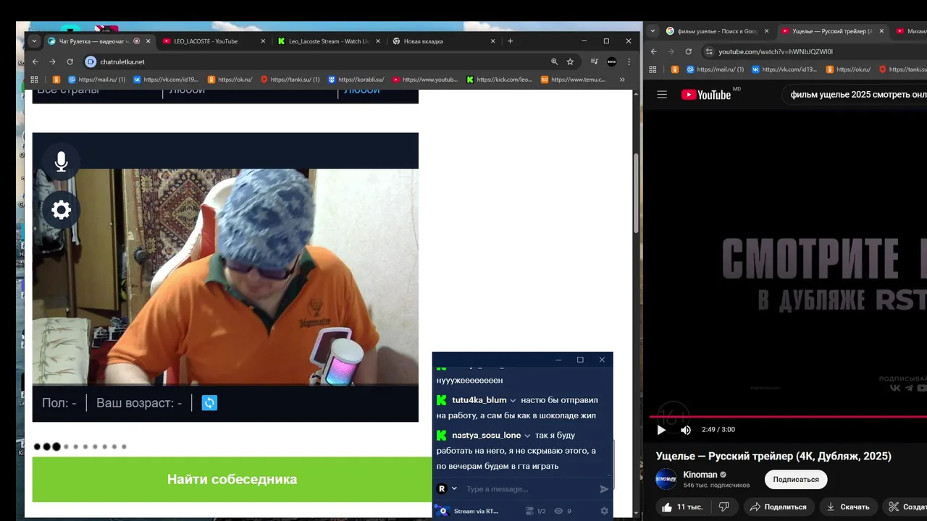Click Подписаться subscribe button

point(796,479)
